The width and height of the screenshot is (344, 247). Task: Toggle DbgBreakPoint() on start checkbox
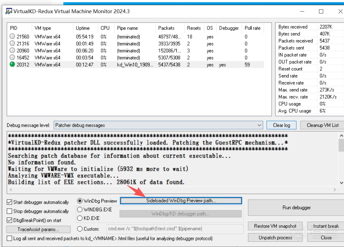[9, 220]
